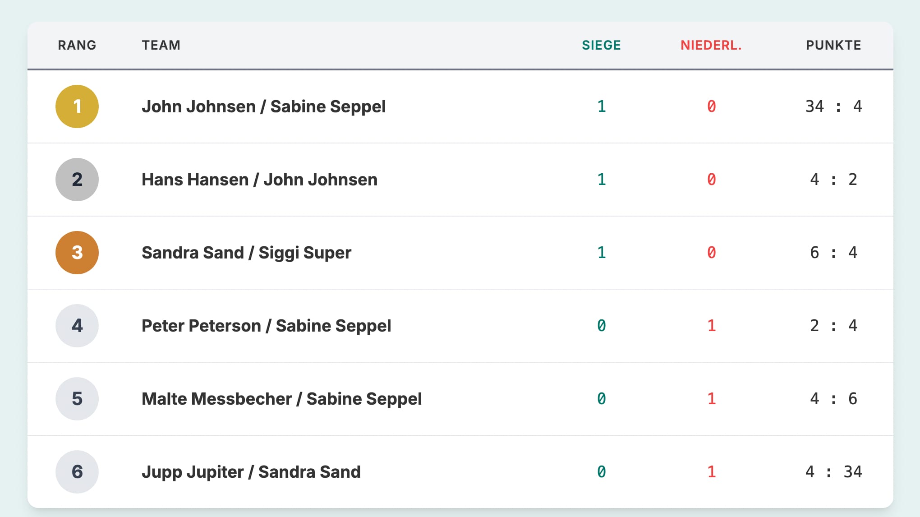The image size is (920, 517).
Task: Click the bronze rank 3 badge
Action: click(77, 253)
